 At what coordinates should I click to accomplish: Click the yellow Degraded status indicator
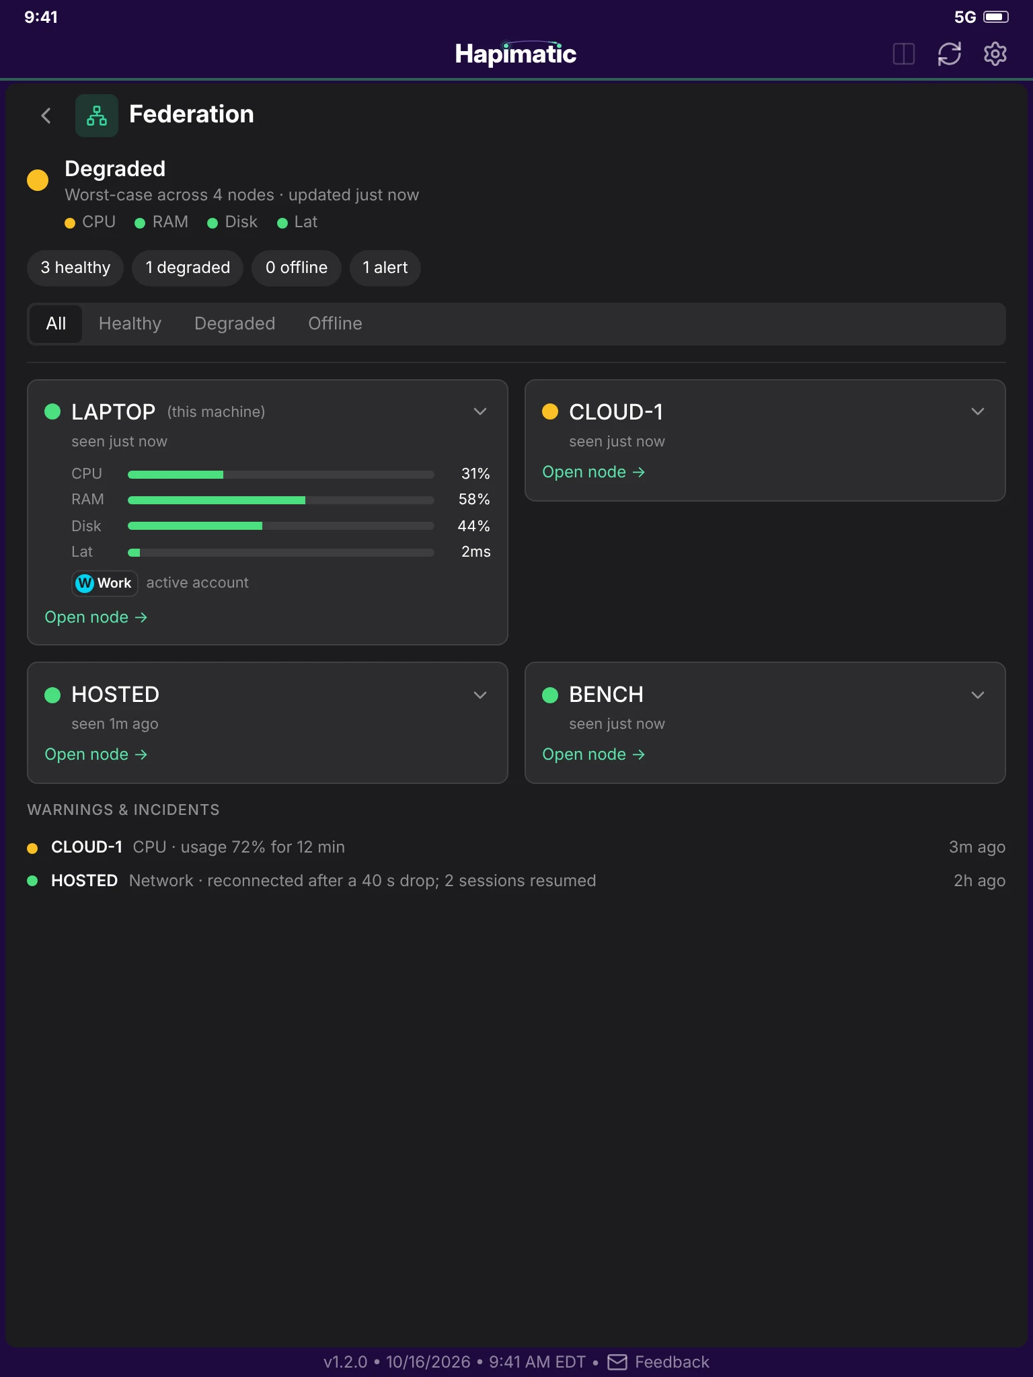tap(38, 180)
